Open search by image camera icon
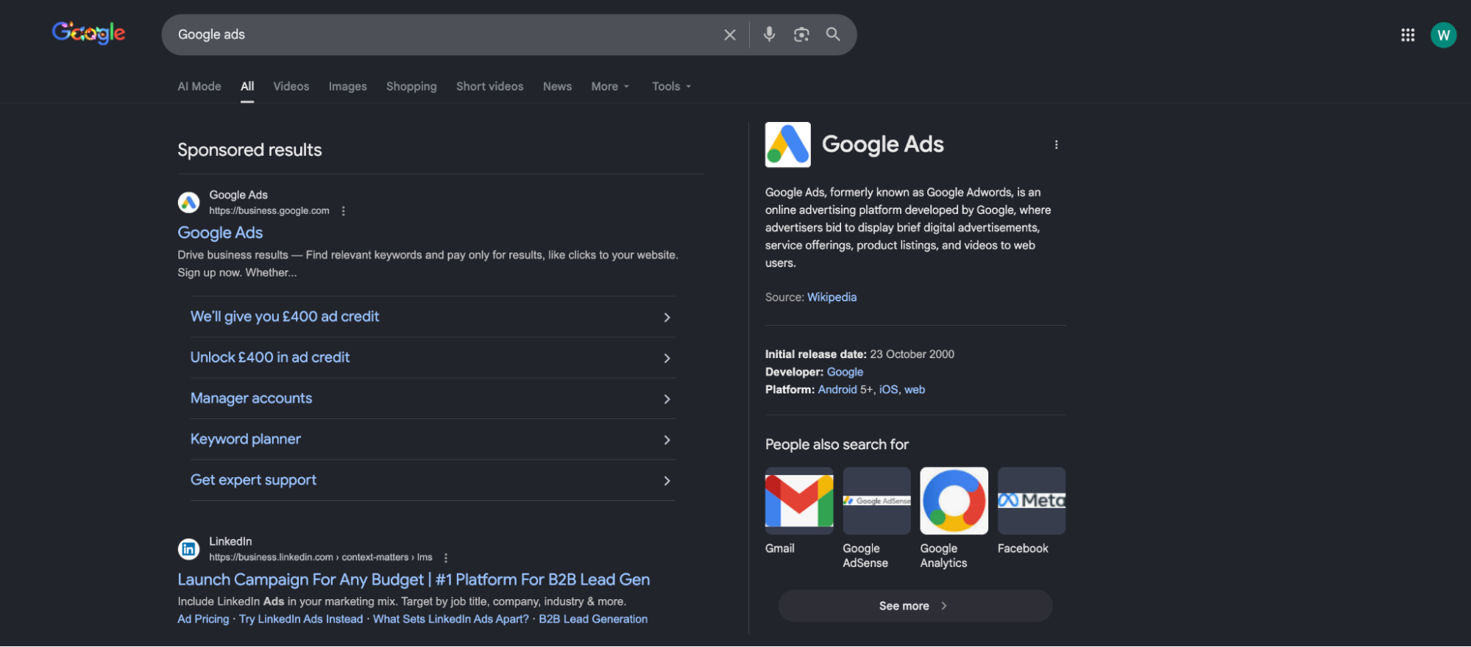Screen dimensions: 1471x647 [801, 35]
